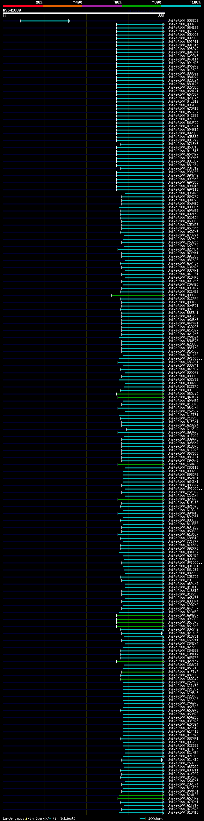
Task: Click the orange bar of the identity legend
Action: point(62,6)
